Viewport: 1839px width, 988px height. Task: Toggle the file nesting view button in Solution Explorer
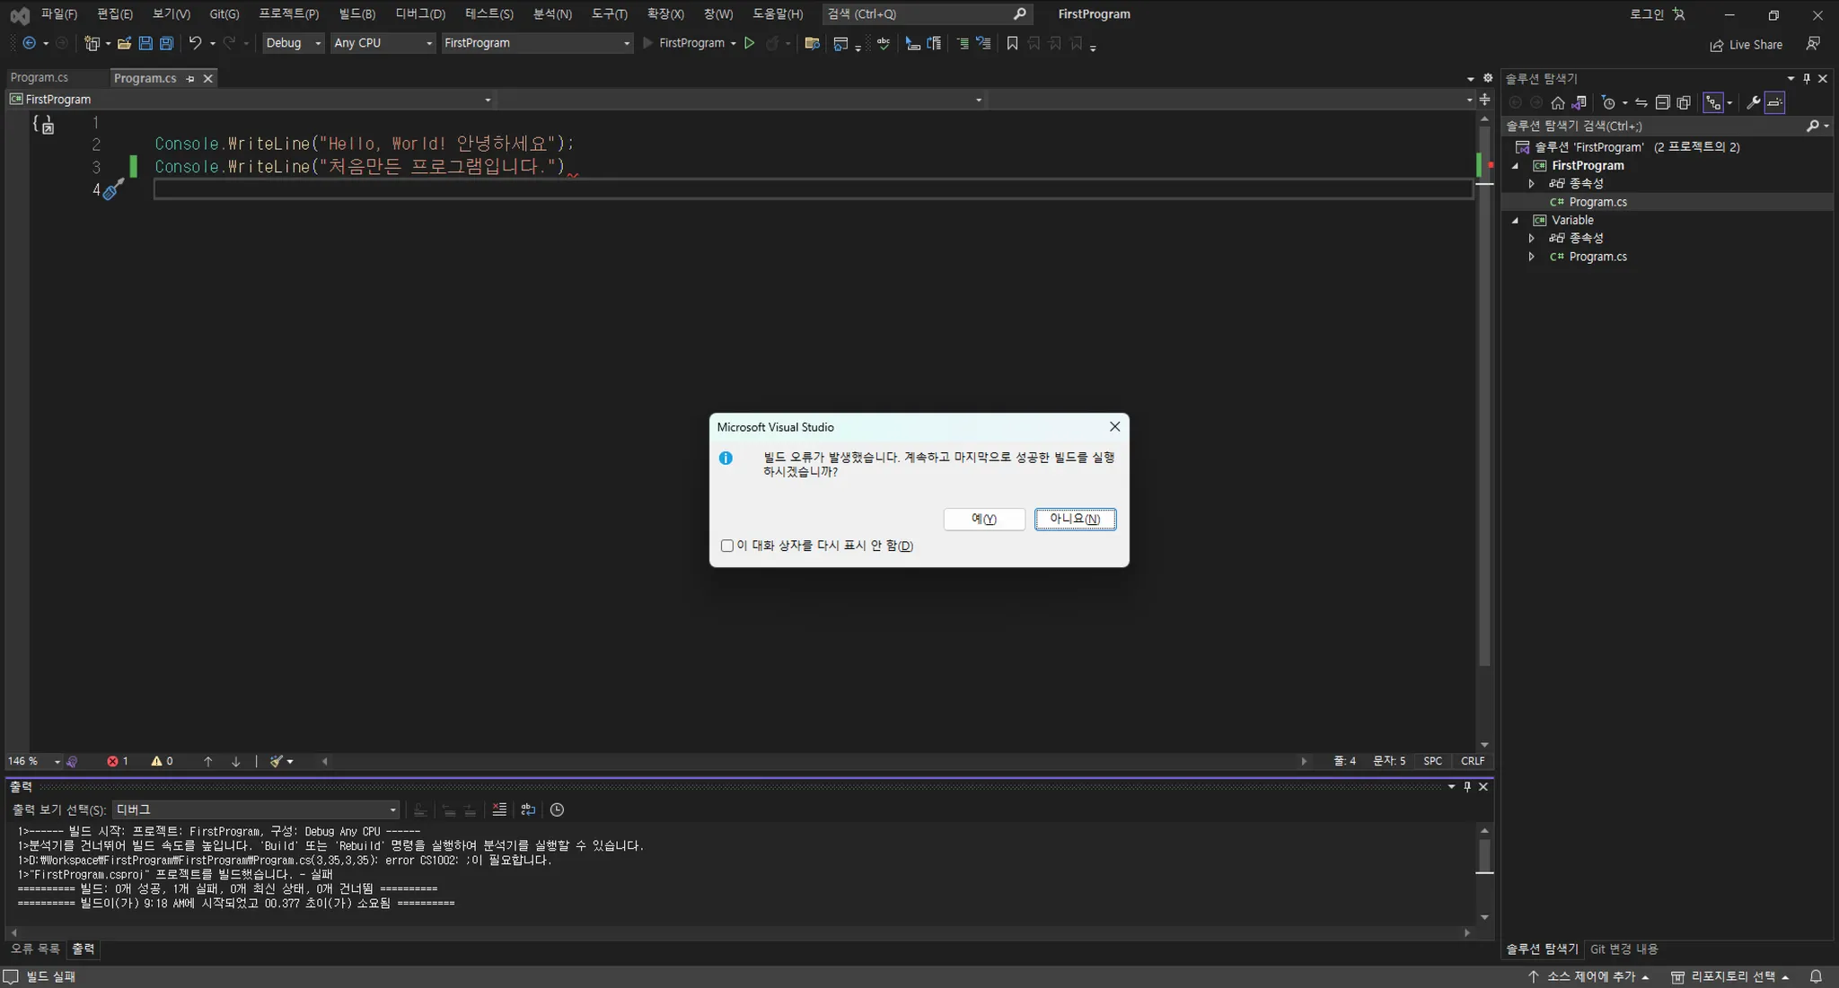pos(1713,103)
